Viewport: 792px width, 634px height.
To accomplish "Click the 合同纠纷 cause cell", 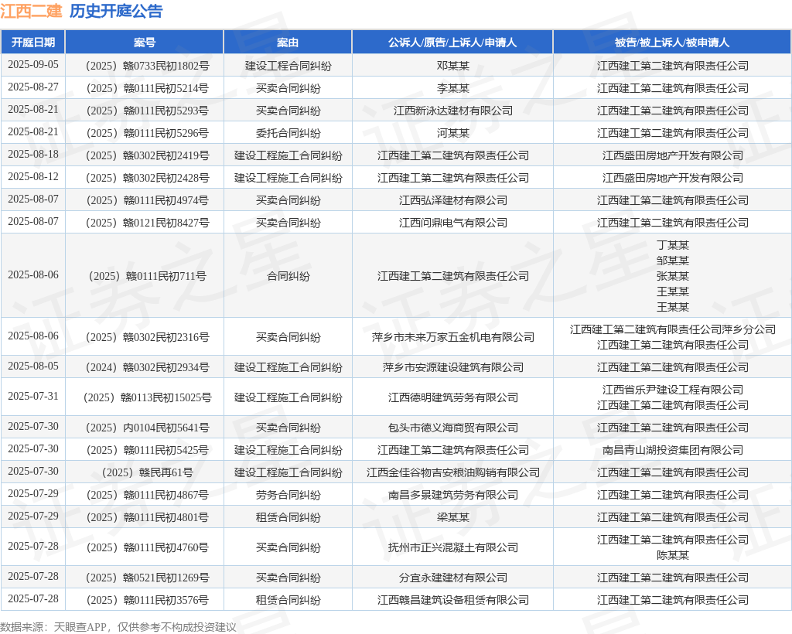I will point(288,276).
